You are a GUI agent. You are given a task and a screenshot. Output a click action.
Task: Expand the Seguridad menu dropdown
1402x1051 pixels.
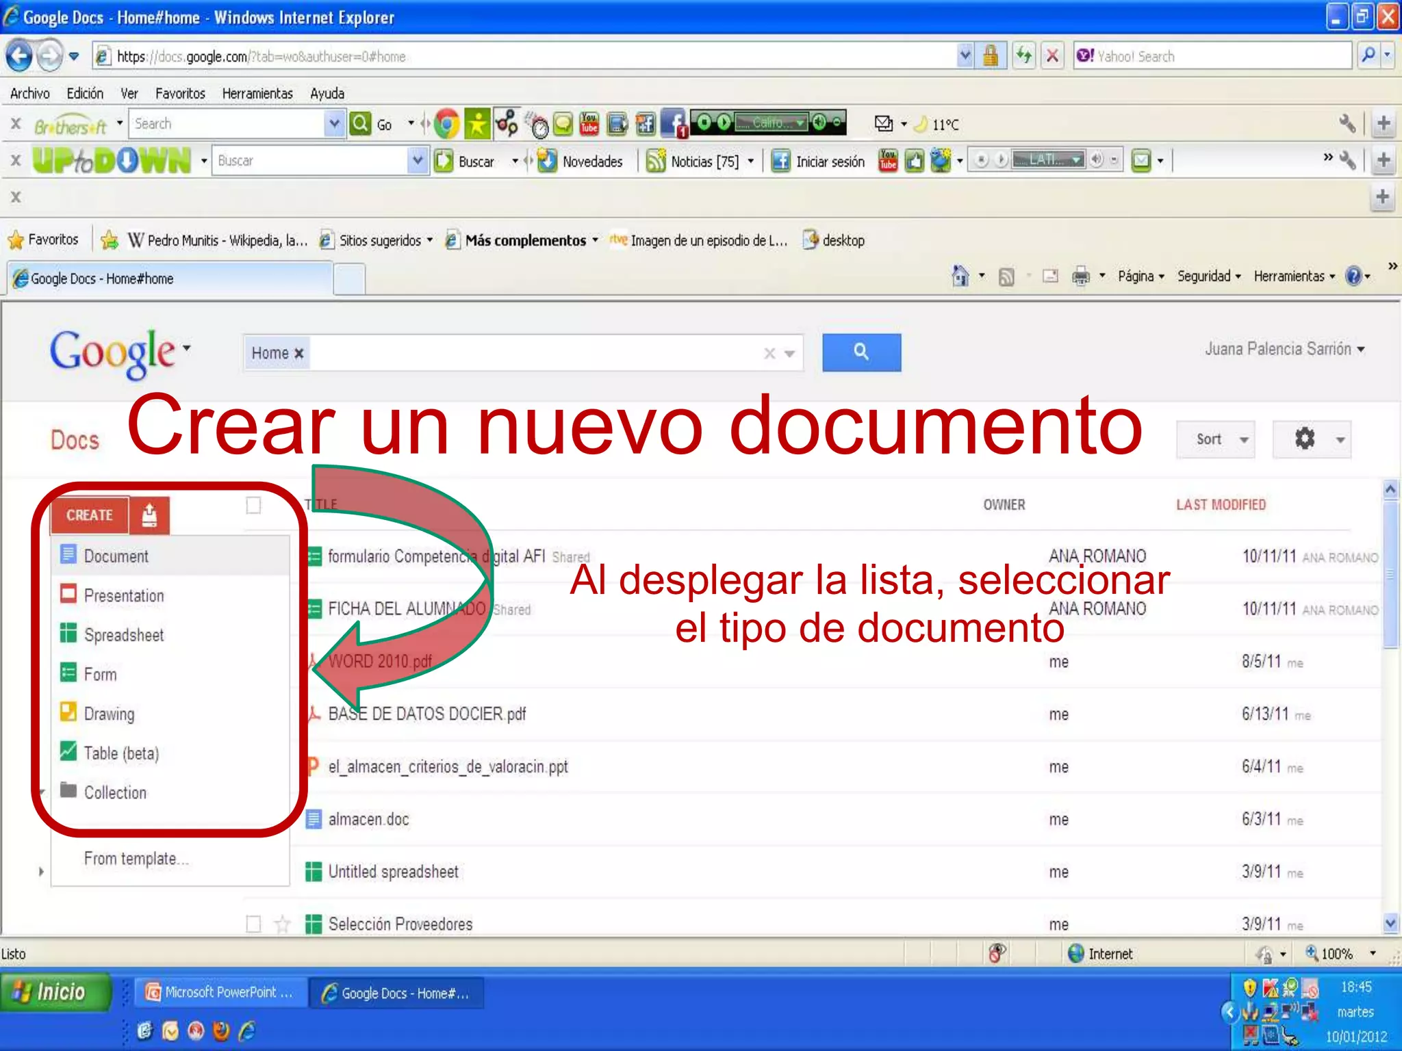pos(1209,276)
